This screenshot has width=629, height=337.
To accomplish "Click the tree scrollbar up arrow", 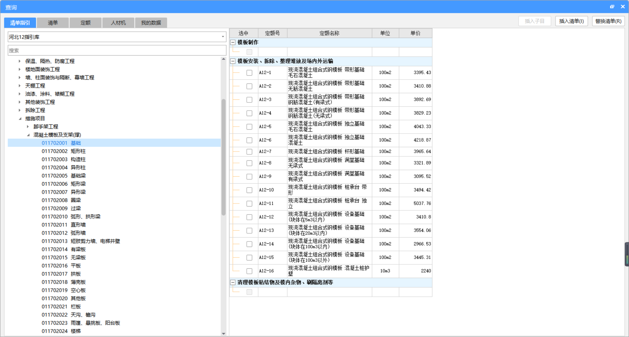I will tap(224, 59).
